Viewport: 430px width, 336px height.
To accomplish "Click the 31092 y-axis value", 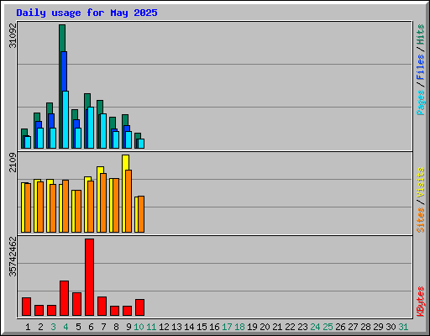I will point(13,35).
